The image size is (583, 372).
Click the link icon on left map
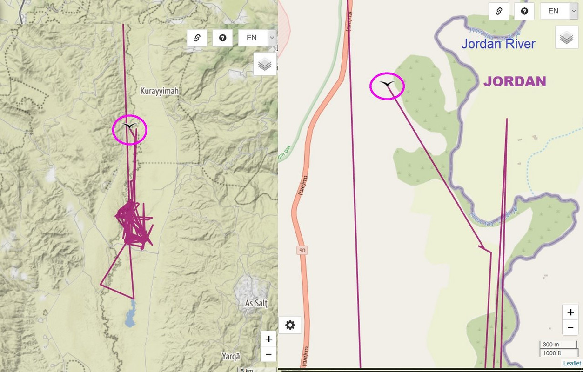click(x=197, y=38)
